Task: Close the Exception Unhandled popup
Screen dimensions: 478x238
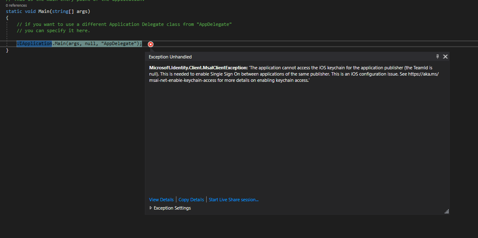Action: [445, 56]
